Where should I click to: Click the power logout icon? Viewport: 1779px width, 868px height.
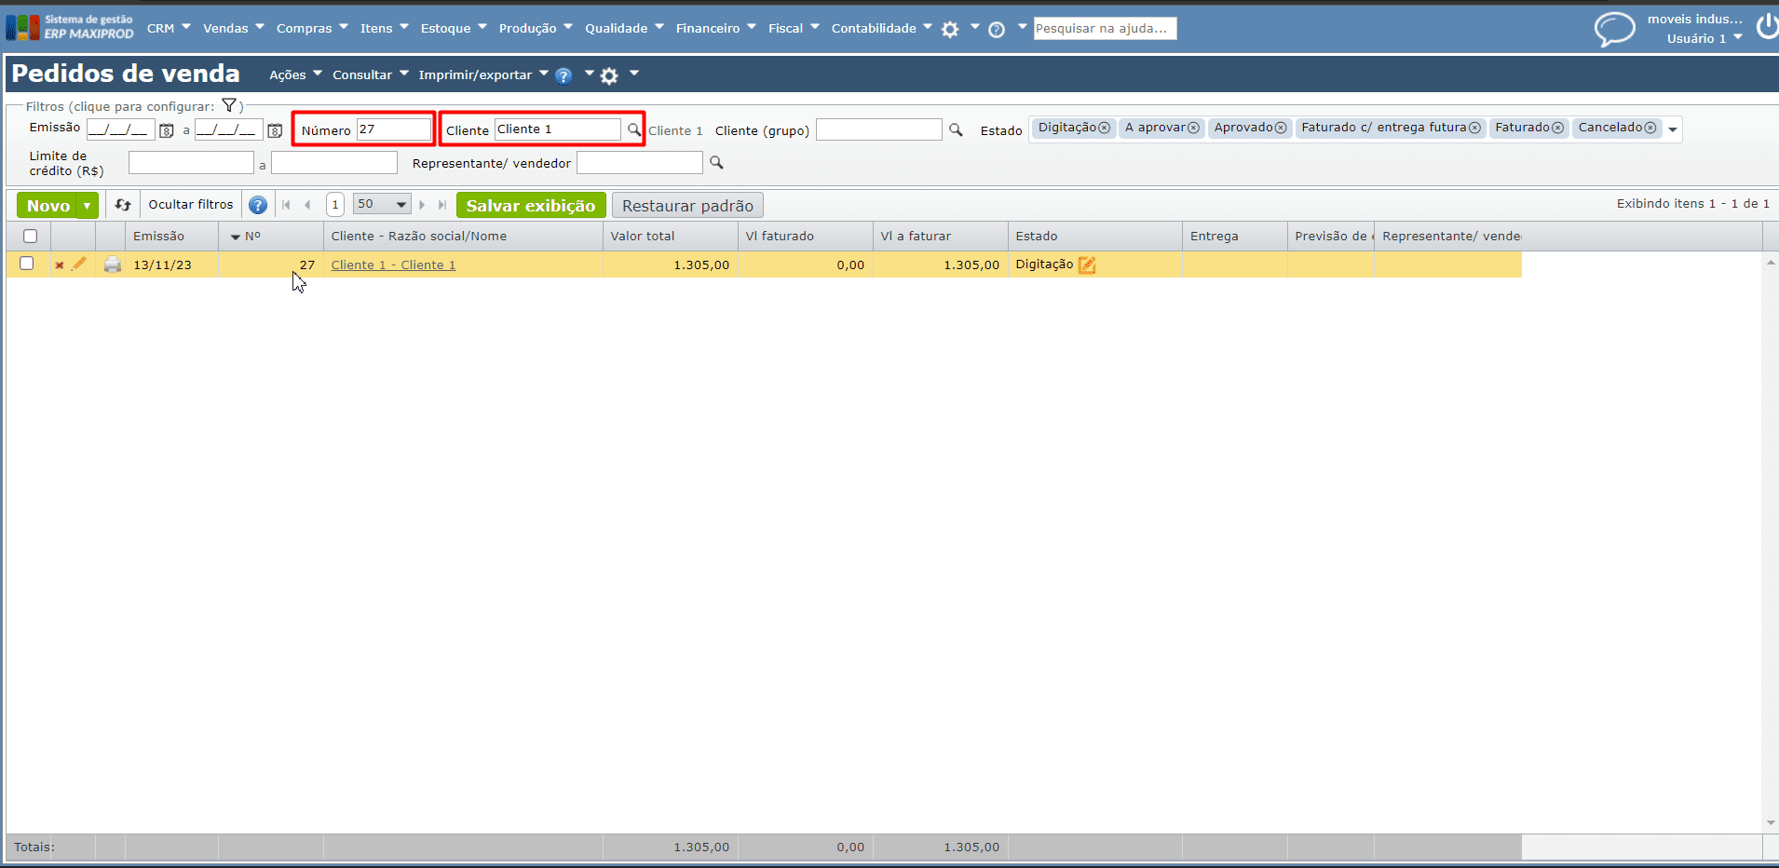pyautogui.click(x=1767, y=26)
